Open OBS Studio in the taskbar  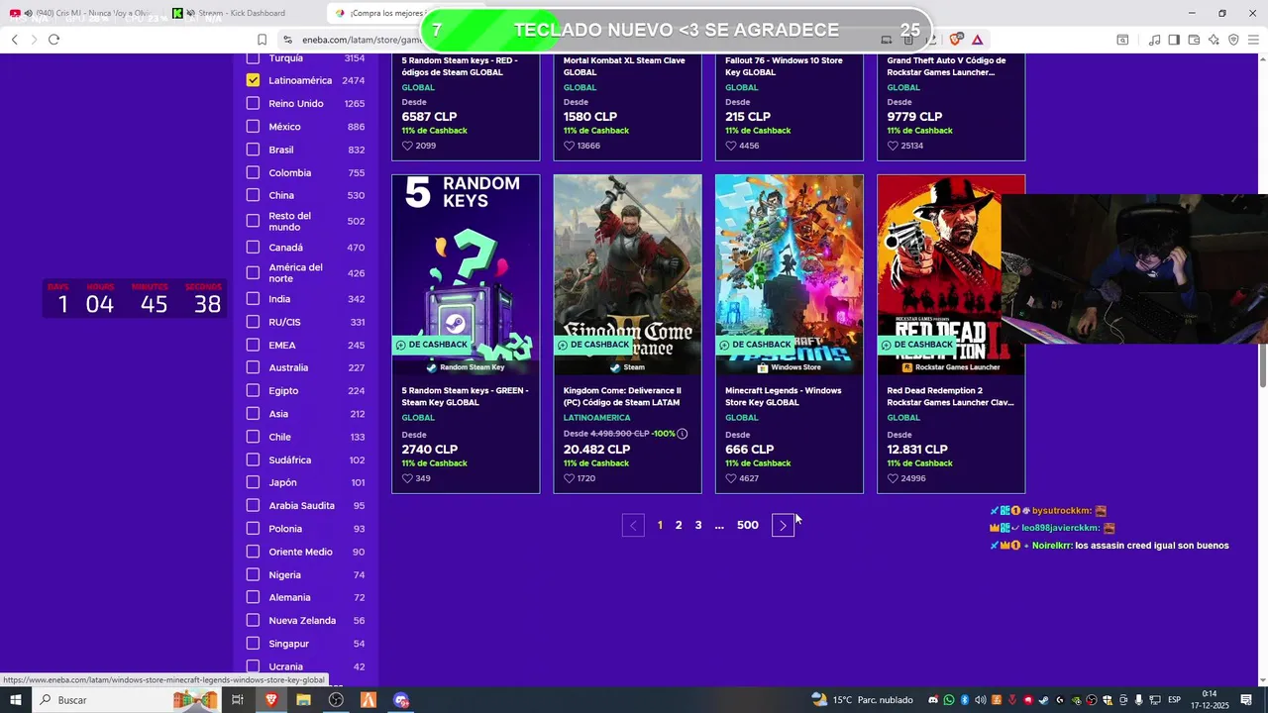tap(336, 700)
